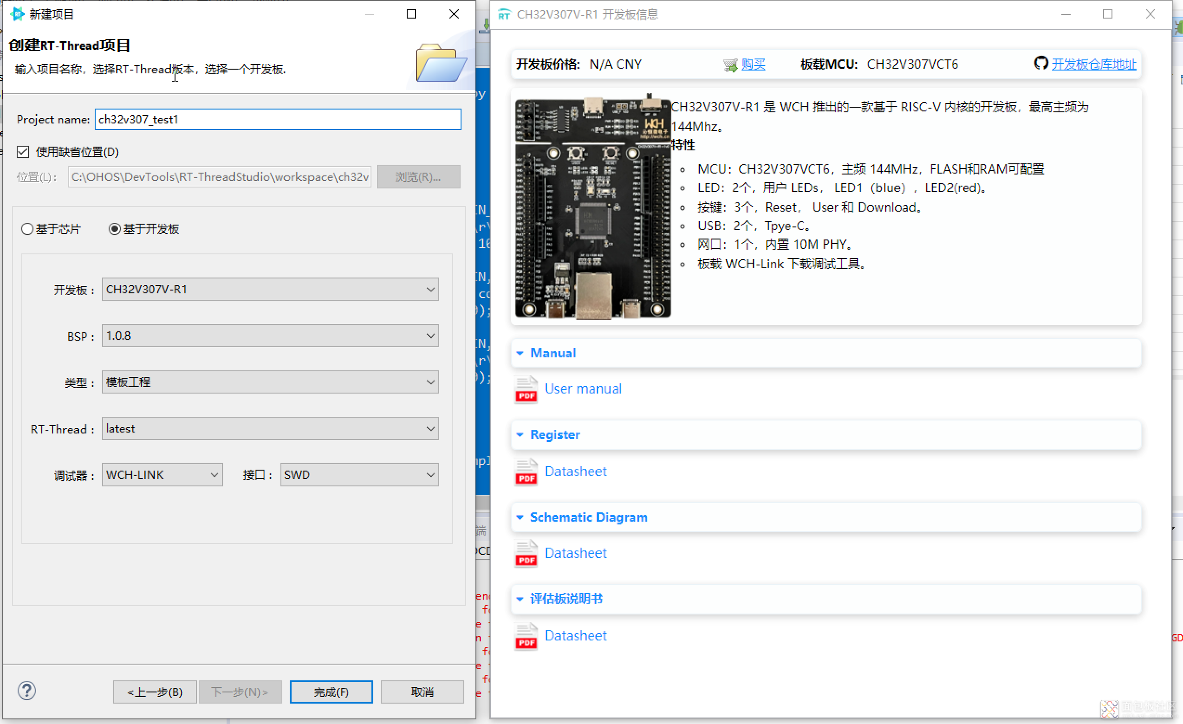Screen dimensions: 1183x724
Task: Open the User manual link
Action: (583, 389)
